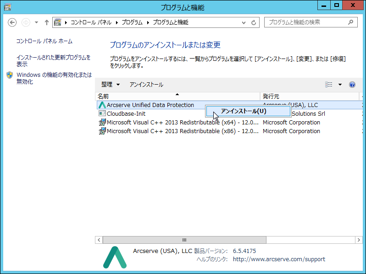Click the horizontal scrollbar left arrow
366x274 pixels.
pos(99,240)
